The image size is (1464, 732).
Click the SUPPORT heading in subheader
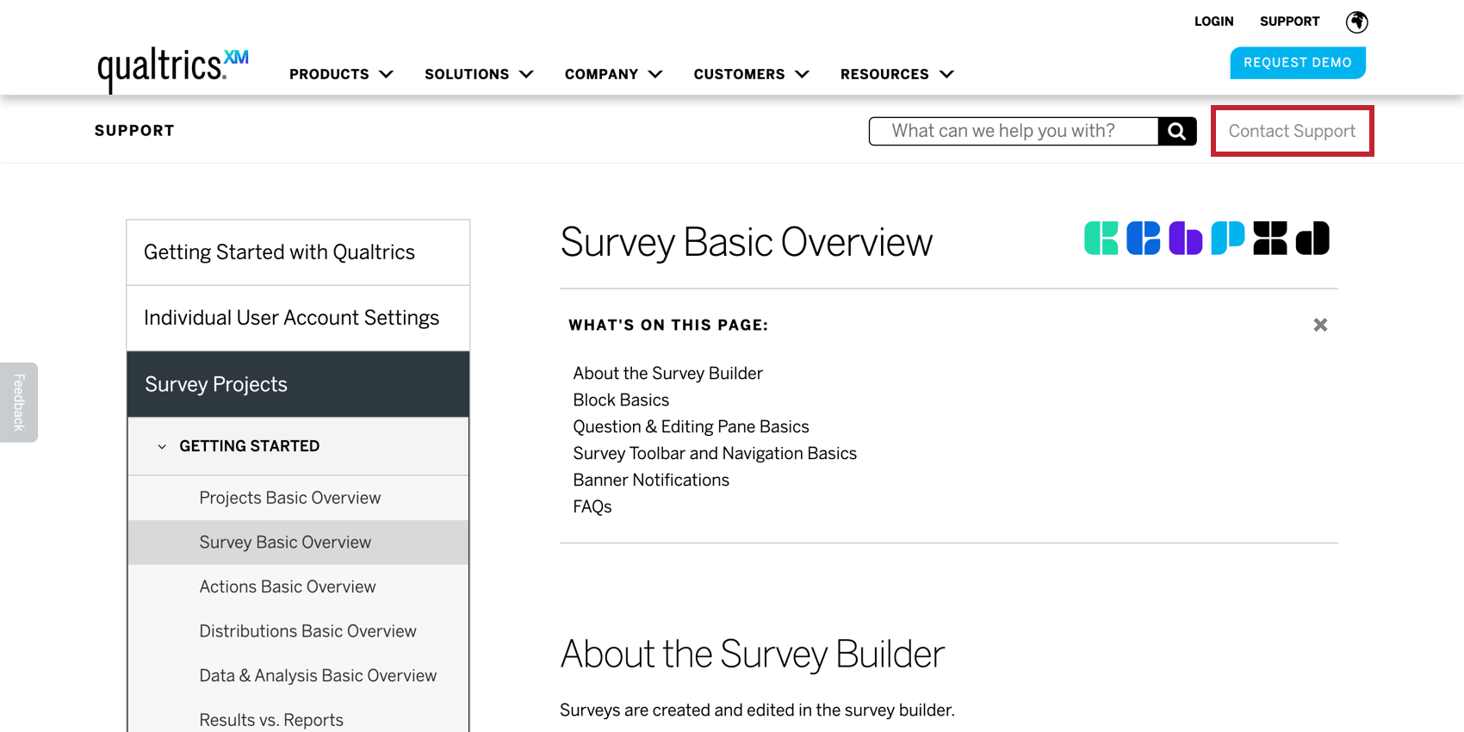click(x=134, y=131)
